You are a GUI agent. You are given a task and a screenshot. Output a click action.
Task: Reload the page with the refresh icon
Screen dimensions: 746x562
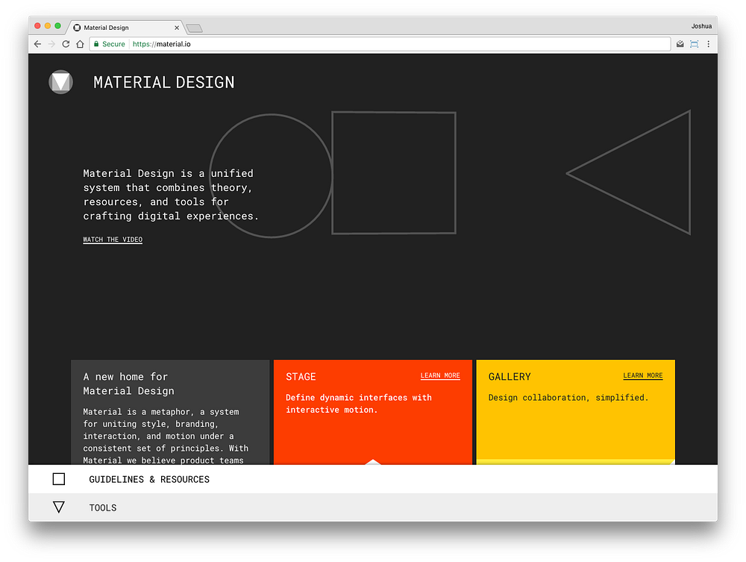pyautogui.click(x=66, y=43)
